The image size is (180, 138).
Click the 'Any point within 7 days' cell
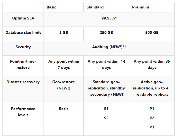[64, 64]
